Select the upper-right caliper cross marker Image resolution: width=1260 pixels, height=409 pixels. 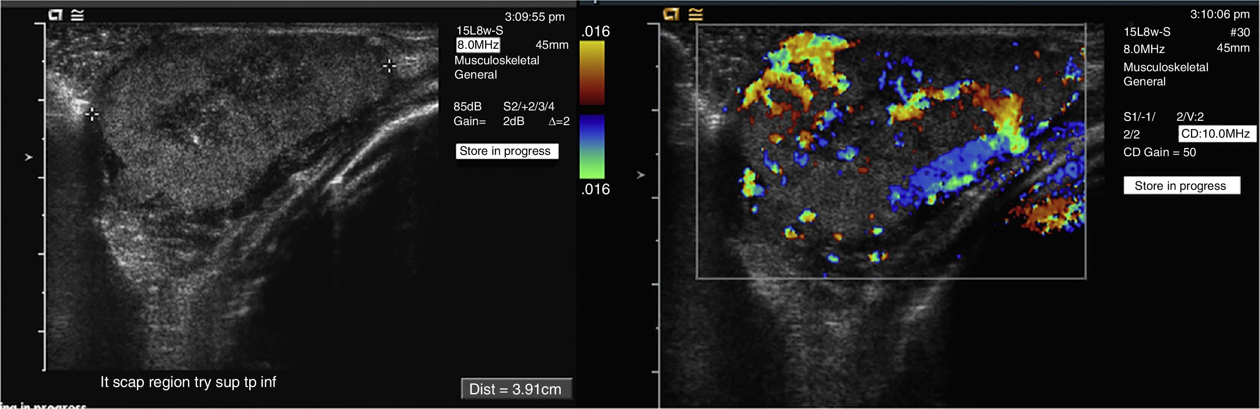point(389,66)
